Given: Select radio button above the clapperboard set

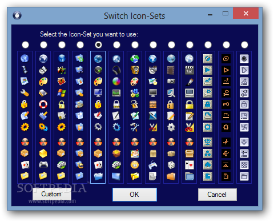Looking at the screenshot, I should [190, 45].
